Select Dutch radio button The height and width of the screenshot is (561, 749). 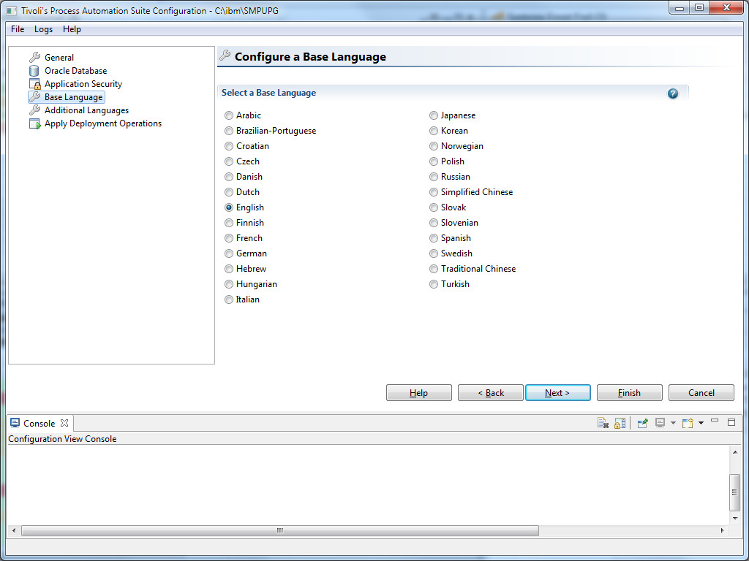(229, 192)
